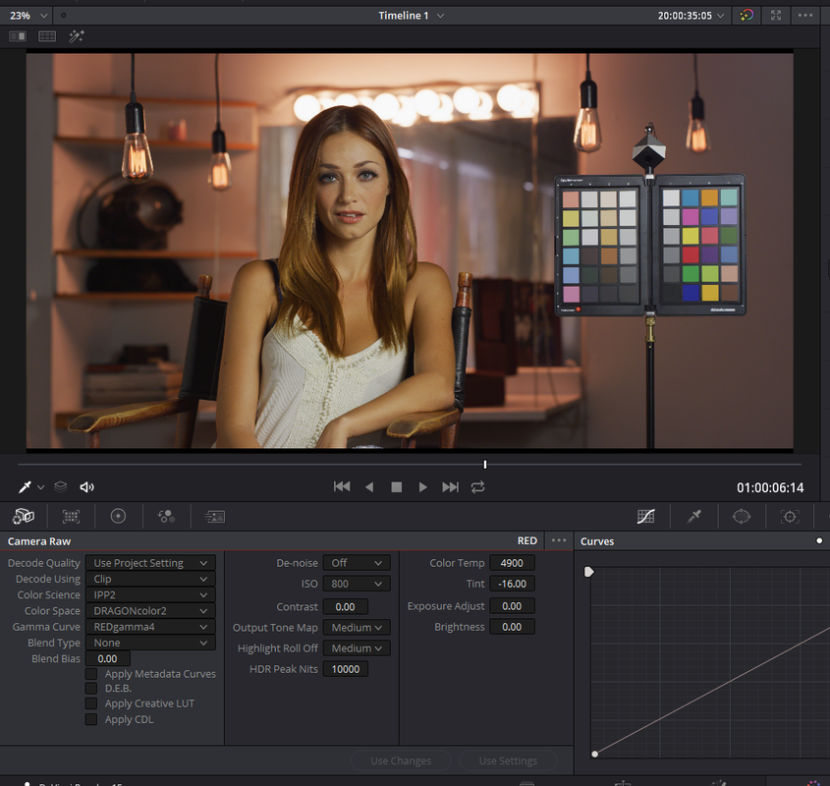Toggle the image wipe viewer mode

18,36
